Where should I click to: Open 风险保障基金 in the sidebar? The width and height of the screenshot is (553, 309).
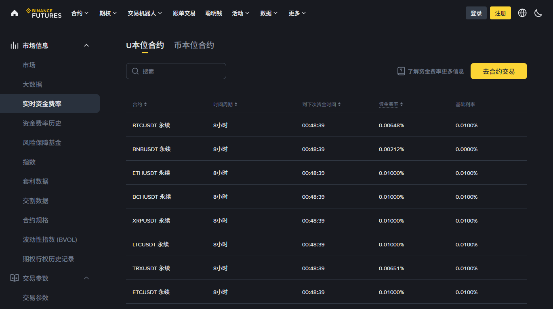click(42, 143)
